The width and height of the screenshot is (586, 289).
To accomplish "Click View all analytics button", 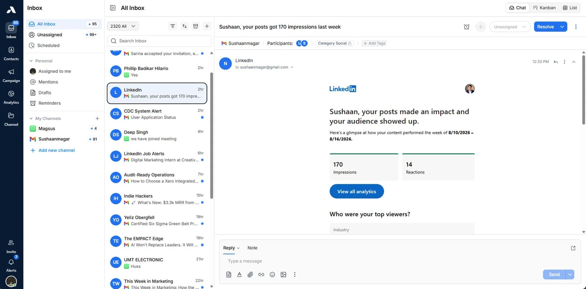I will (x=357, y=191).
